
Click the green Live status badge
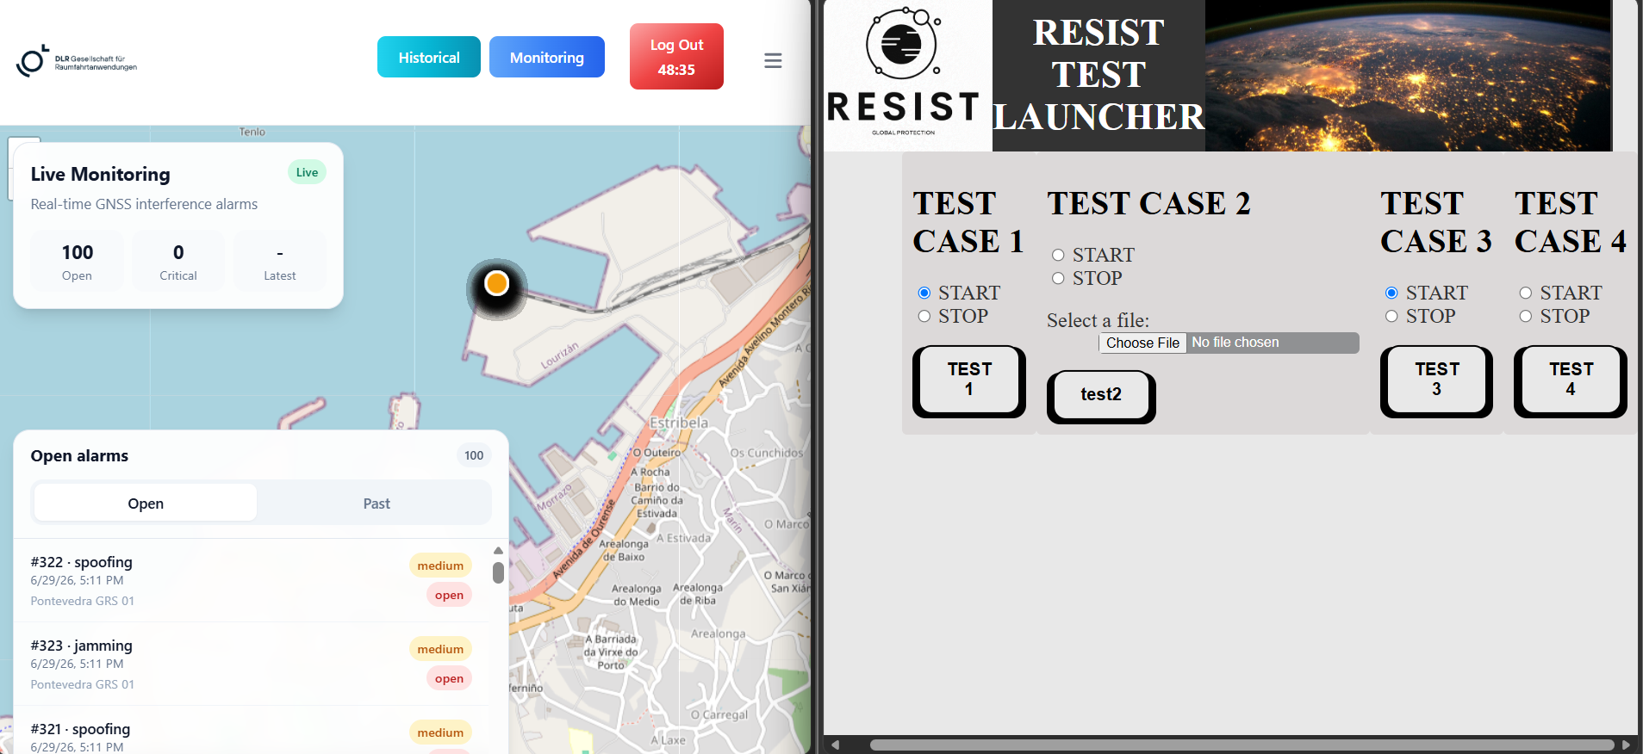pos(307,172)
